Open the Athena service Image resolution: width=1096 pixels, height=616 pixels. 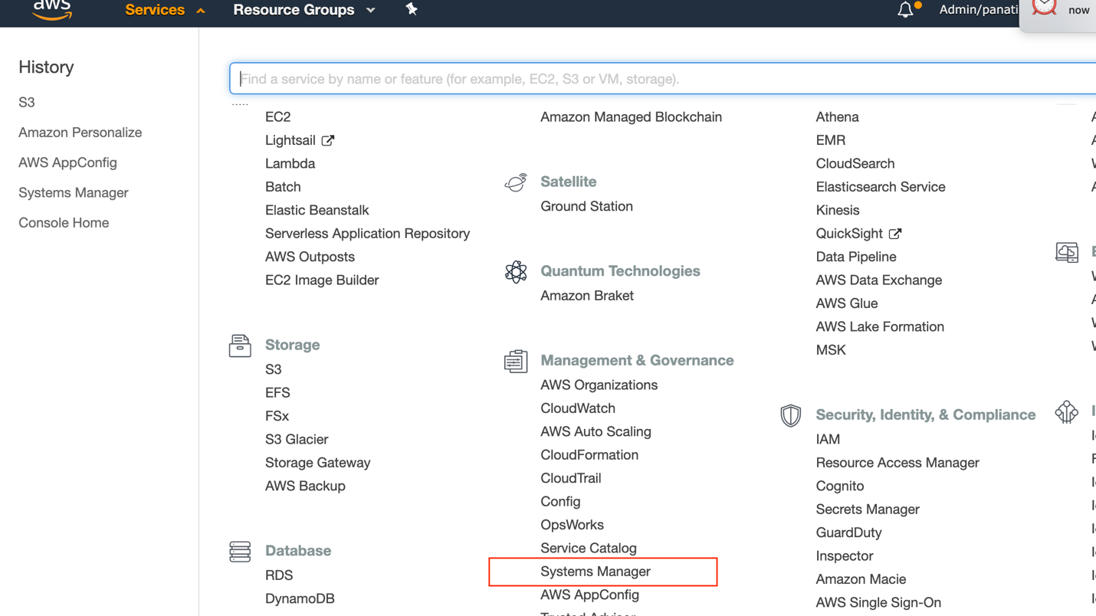click(838, 117)
